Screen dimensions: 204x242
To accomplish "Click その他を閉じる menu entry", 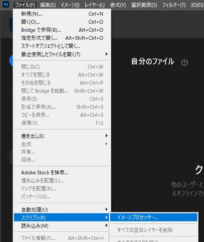I will point(62,83).
